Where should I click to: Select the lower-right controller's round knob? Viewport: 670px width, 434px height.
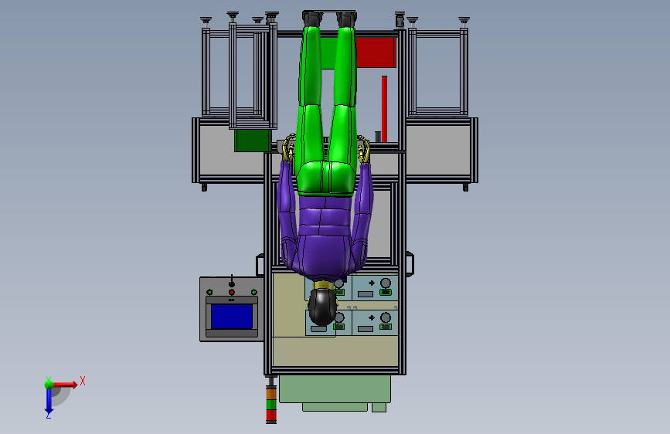[x=386, y=317]
